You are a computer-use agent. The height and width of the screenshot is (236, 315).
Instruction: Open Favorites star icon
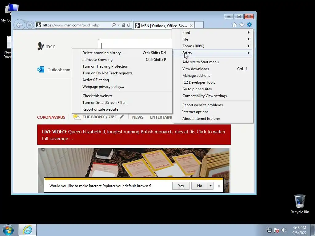pyautogui.click(x=242, y=25)
